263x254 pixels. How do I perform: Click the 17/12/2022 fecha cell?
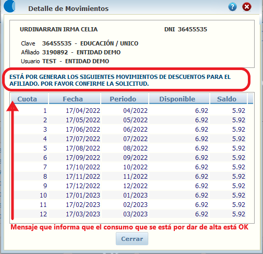(83, 186)
